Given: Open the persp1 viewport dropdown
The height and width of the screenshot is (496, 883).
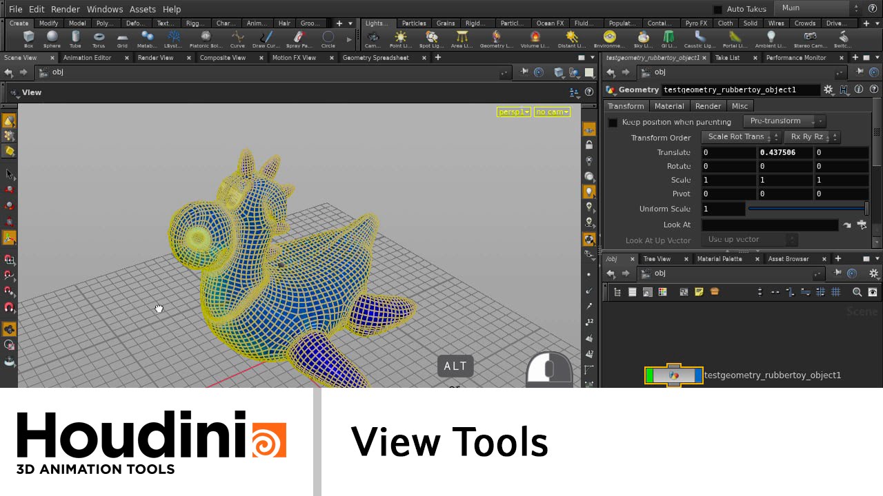Looking at the screenshot, I should tap(514, 112).
